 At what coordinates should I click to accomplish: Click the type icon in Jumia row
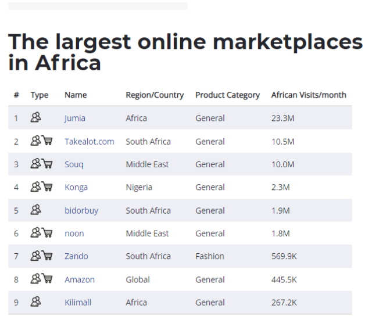(x=36, y=118)
